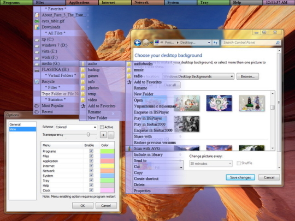Click the Programs green color swatch
Viewport: 295px width, 221px height.
click(107, 151)
